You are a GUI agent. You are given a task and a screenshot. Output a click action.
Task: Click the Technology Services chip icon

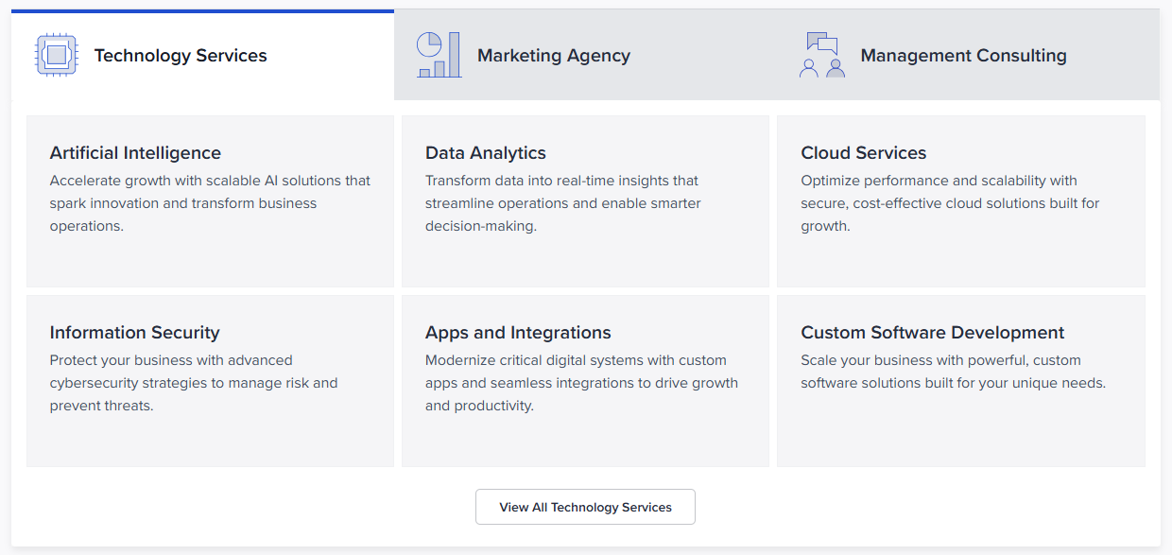[56, 55]
